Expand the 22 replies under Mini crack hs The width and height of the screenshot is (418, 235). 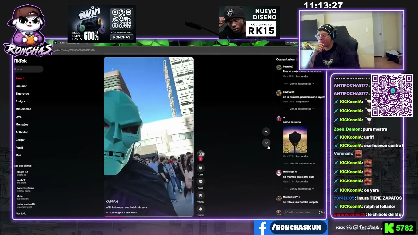302,189
